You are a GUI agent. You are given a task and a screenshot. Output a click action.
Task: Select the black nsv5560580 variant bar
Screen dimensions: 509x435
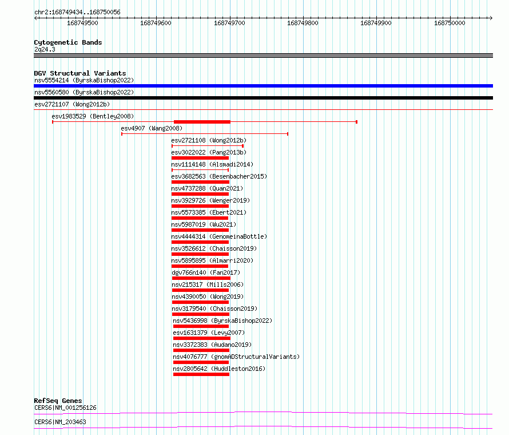click(263, 98)
